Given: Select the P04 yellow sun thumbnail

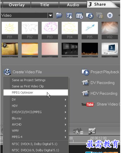Looking at the screenshot, I should (x=70, y=28).
